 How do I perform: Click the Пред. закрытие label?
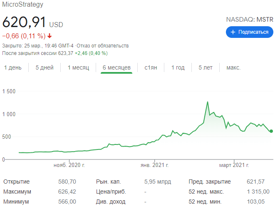coord(210,182)
